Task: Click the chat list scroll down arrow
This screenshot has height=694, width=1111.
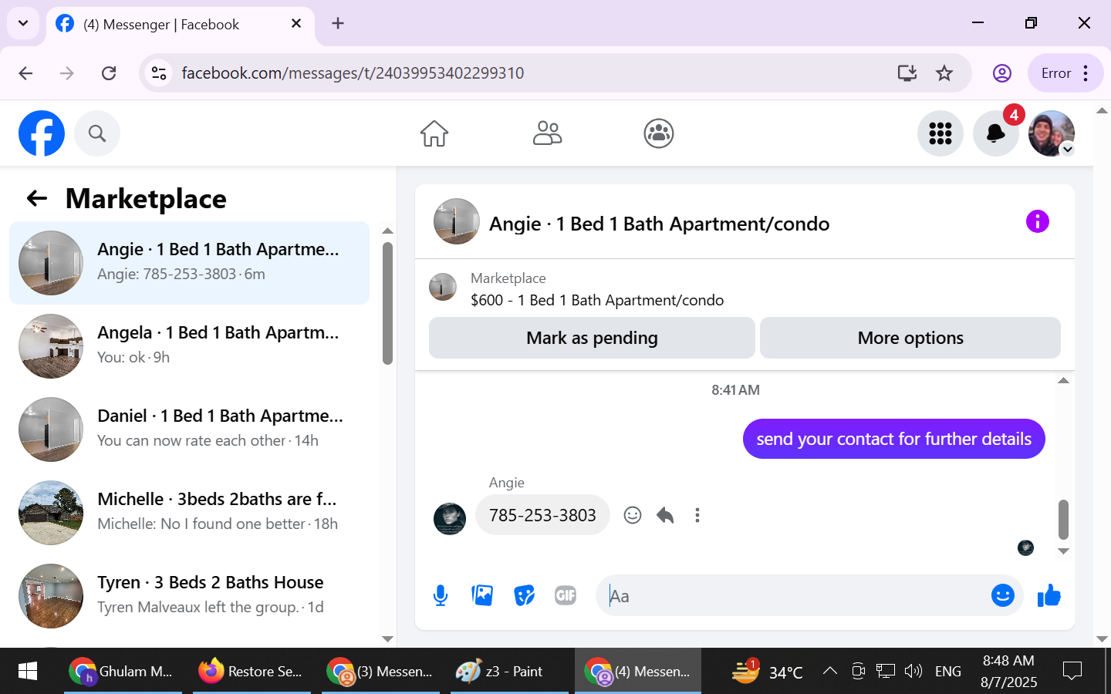Action: (388, 639)
